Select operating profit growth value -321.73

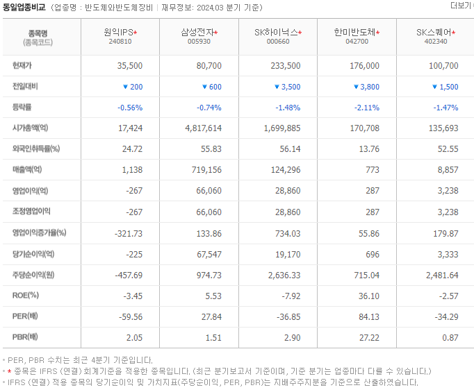[129, 234]
